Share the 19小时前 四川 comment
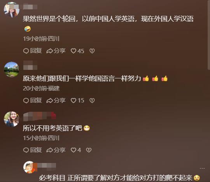Screen dimensions: 210x182 pyautogui.click(x=56, y=51)
